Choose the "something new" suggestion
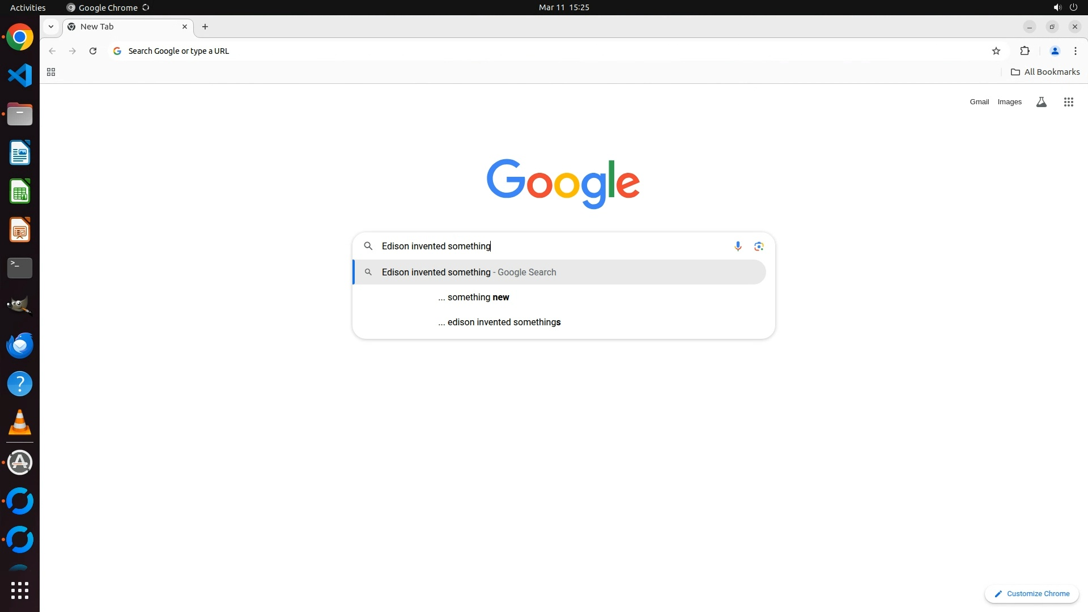Screen dimensions: 1088x612 click(478, 297)
